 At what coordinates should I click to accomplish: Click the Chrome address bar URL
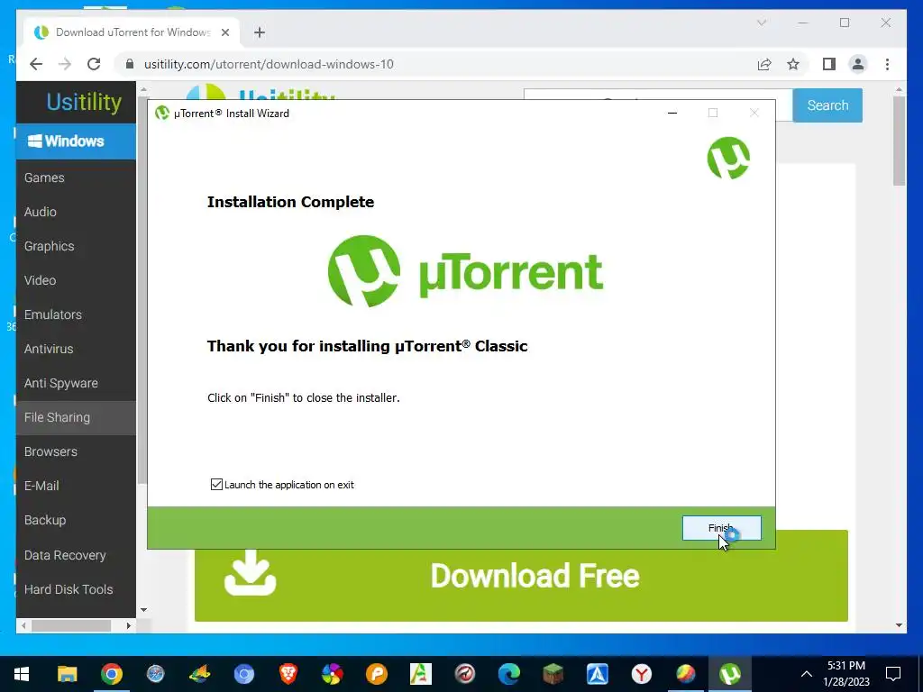269,64
